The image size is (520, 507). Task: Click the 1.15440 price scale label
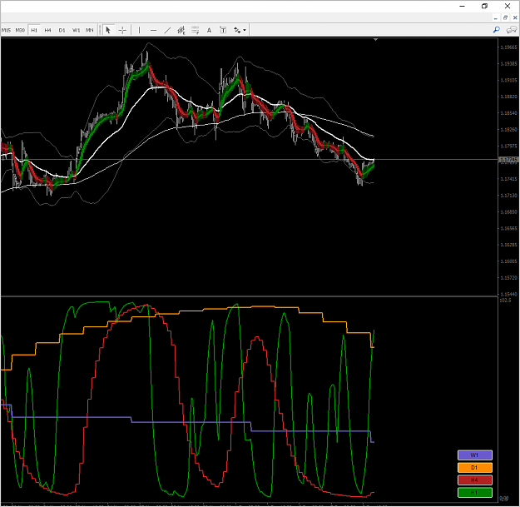508,294
